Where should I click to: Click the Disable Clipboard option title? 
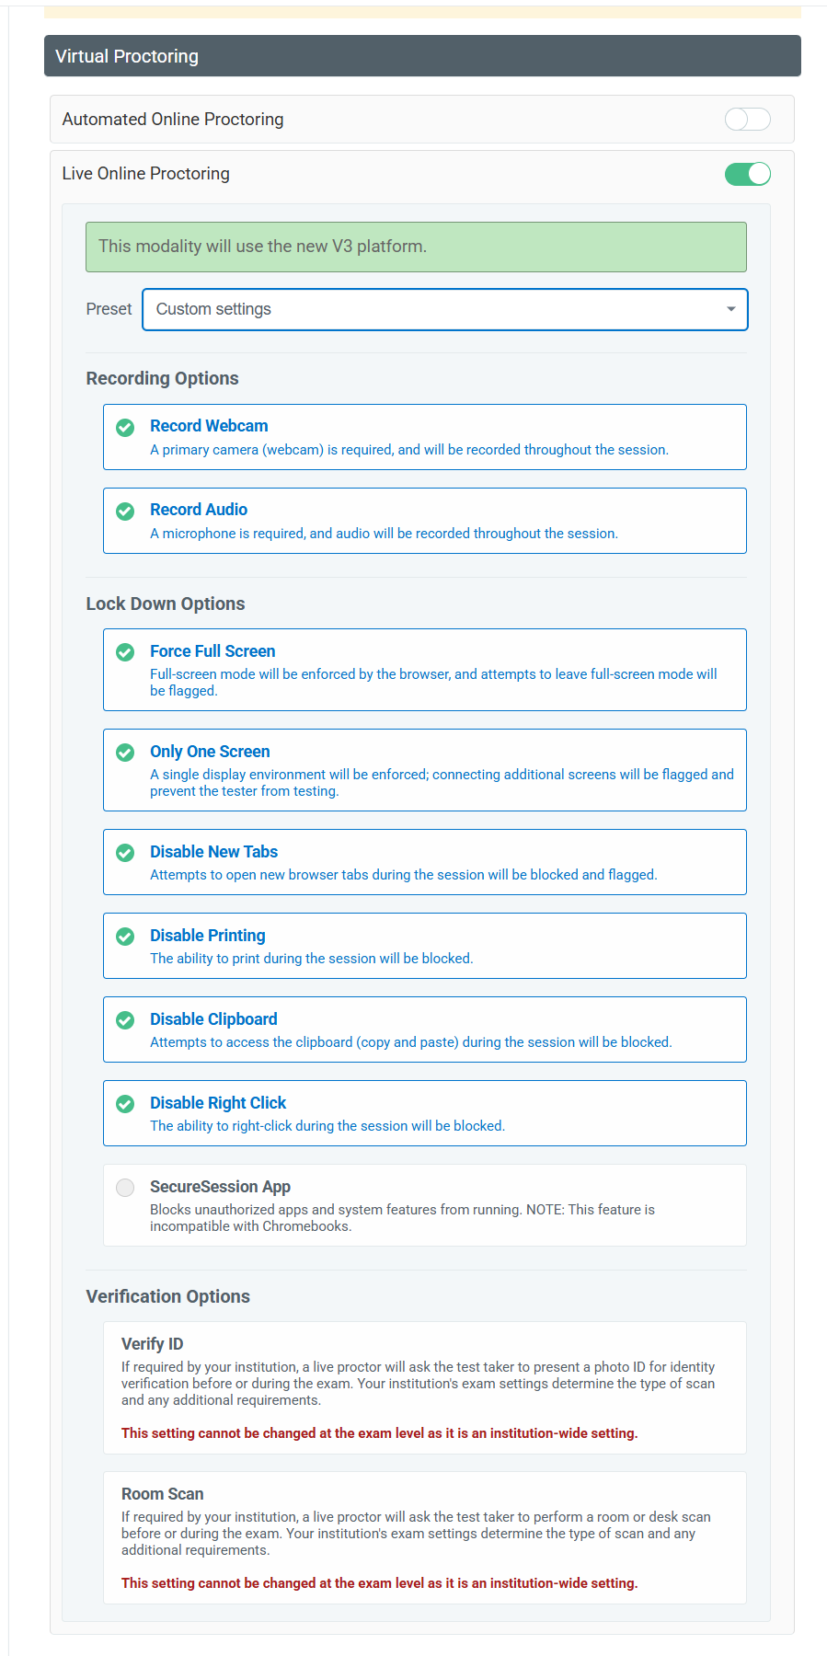pyautogui.click(x=213, y=1019)
